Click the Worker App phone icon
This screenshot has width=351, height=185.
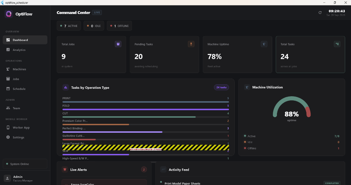(8, 128)
